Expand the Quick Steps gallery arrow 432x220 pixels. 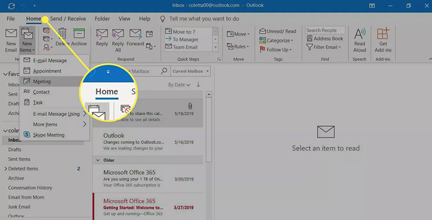(215, 47)
